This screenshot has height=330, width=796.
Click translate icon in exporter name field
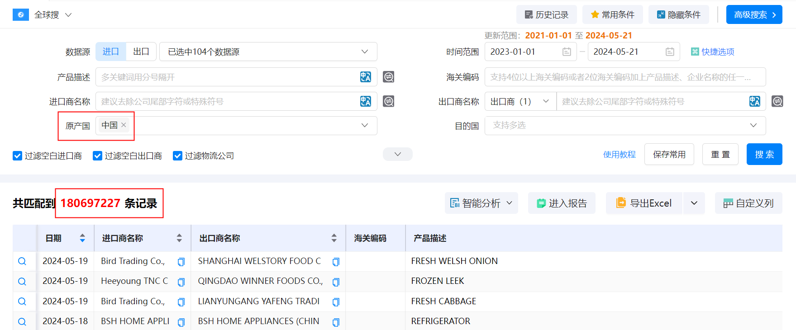(x=754, y=101)
